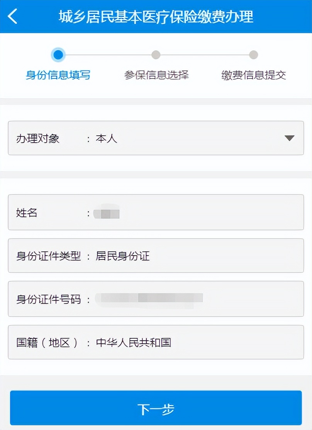Click the gray circle above 缴费信息提交
This screenshot has width=312, height=430.
click(253, 55)
